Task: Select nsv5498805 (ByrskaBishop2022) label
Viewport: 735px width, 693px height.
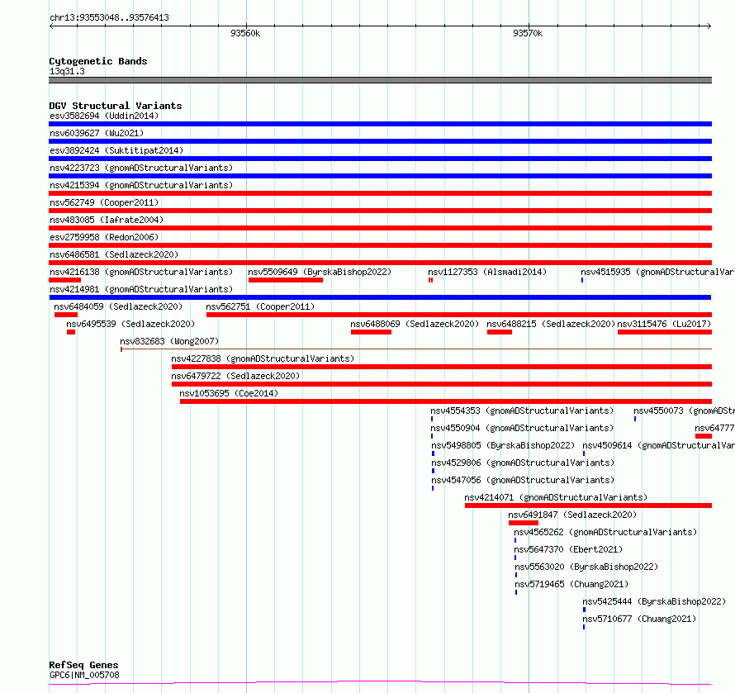Action: (x=503, y=445)
